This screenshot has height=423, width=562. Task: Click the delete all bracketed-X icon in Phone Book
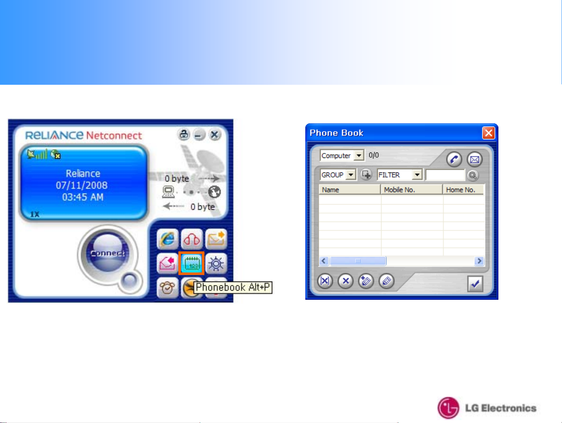pyautogui.click(x=325, y=281)
